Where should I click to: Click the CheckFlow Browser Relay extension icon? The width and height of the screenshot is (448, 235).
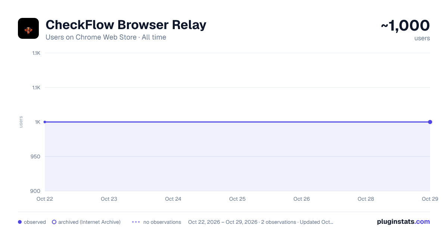click(x=28, y=28)
